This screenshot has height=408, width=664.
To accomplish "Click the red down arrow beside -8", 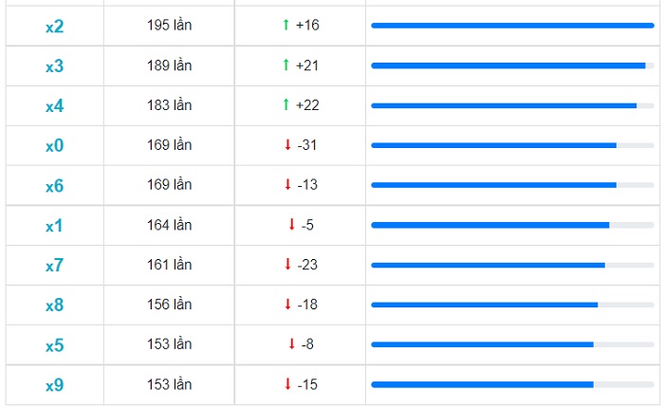I will (291, 344).
